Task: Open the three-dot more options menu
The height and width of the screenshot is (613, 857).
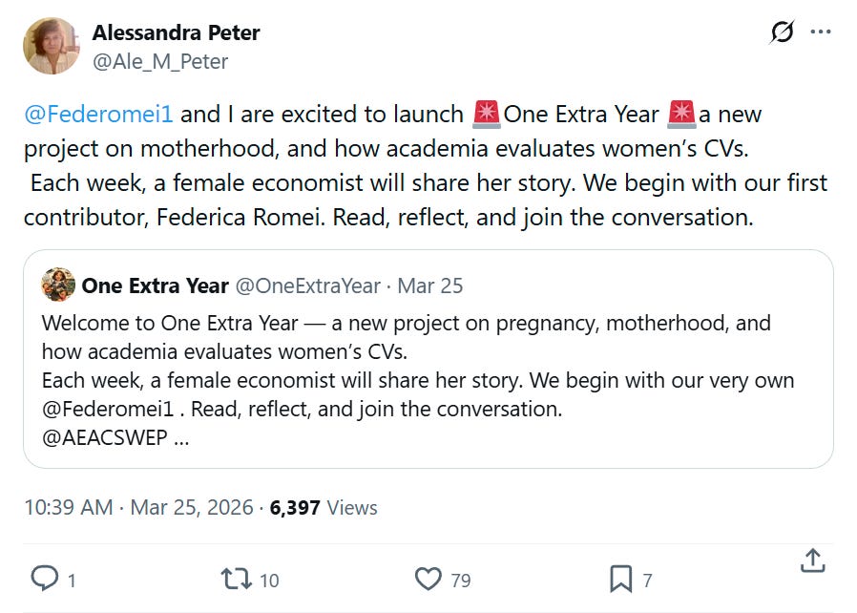Action: click(x=820, y=32)
